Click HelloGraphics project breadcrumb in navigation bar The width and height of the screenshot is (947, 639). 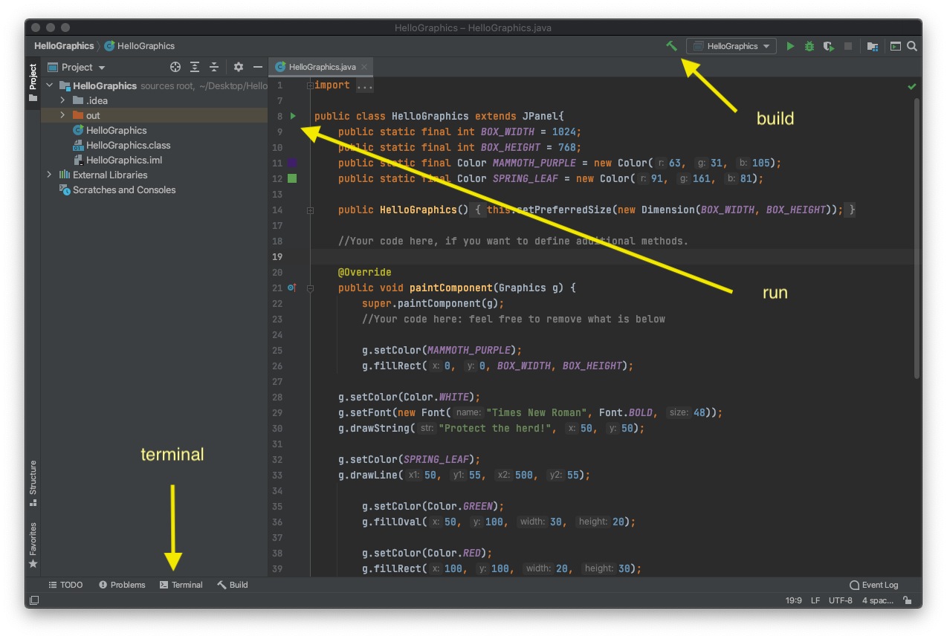(64, 46)
